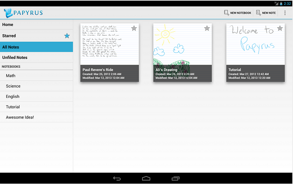Tap the Android back navigation icon
Image resolution: width=293 pixels, height=184 pixels.
pyautogui.click(x=117, y=179)
